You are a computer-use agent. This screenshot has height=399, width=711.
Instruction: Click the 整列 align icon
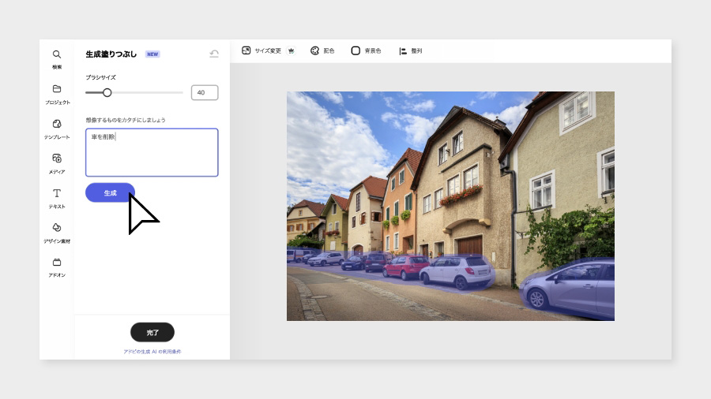[403, 51]
